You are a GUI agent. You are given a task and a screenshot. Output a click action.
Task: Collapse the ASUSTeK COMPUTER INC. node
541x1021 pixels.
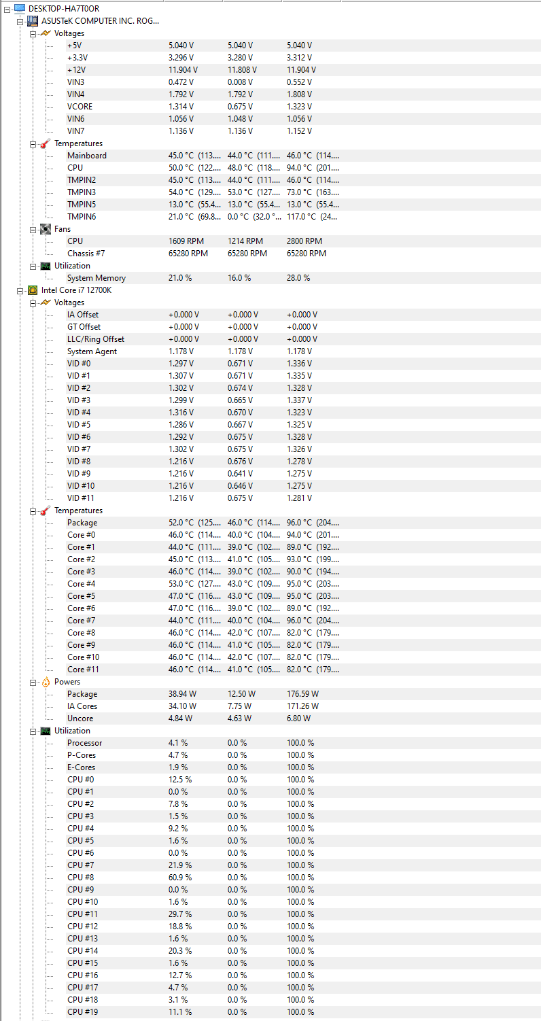(20, 21)
